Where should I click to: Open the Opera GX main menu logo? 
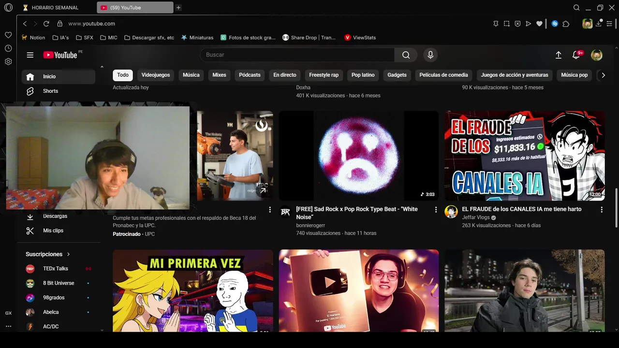point(8,8)
